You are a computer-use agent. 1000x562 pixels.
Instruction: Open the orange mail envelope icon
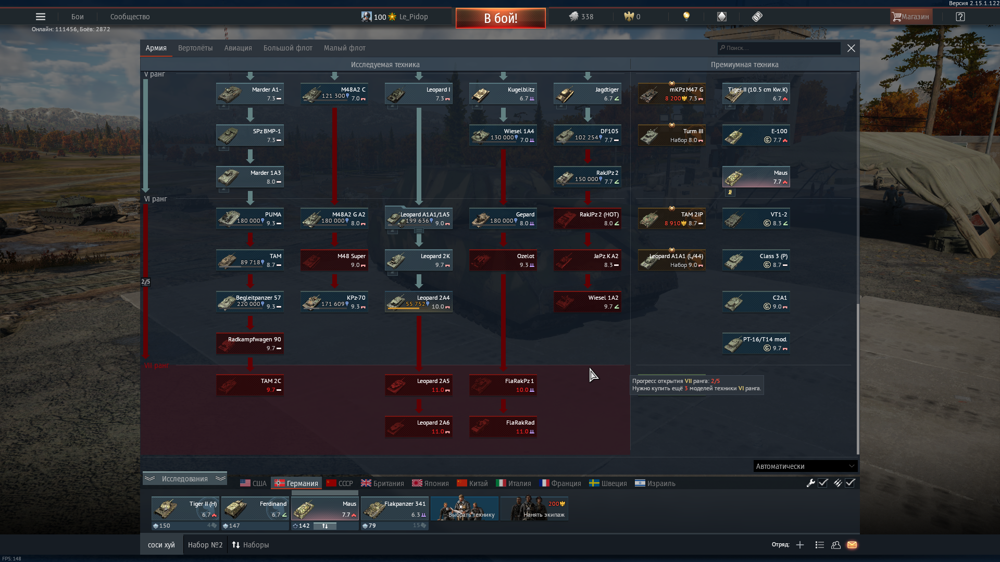[x=852, y=545]
